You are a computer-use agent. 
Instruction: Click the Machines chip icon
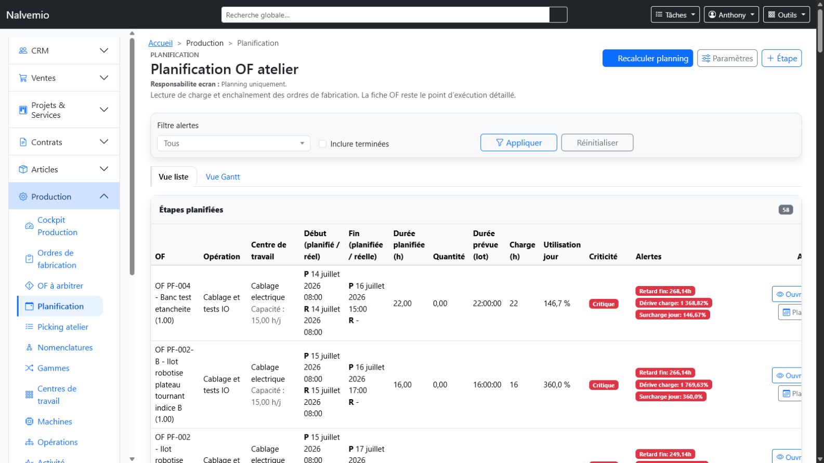coord(29,421)
